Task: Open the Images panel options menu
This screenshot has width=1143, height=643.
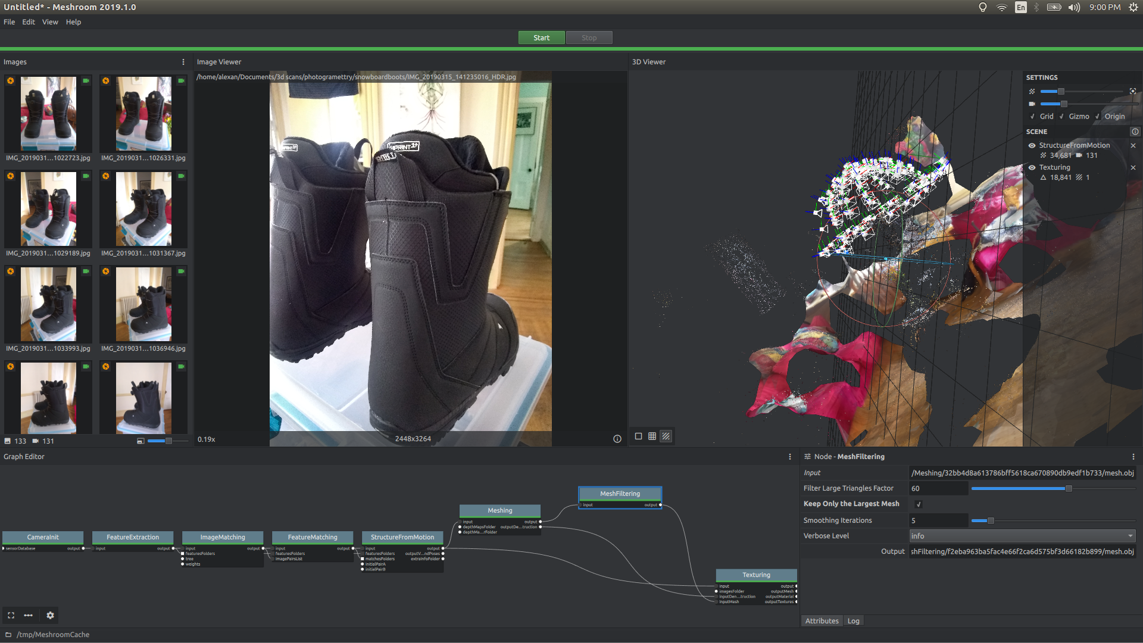Action: (x=183, y=61)
